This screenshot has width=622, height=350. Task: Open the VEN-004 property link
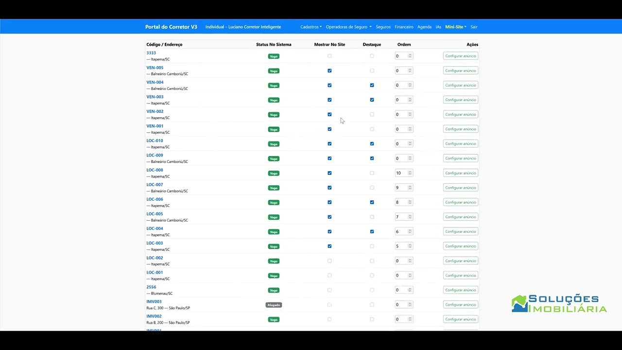pyautogui.click(x=155, y=82)
